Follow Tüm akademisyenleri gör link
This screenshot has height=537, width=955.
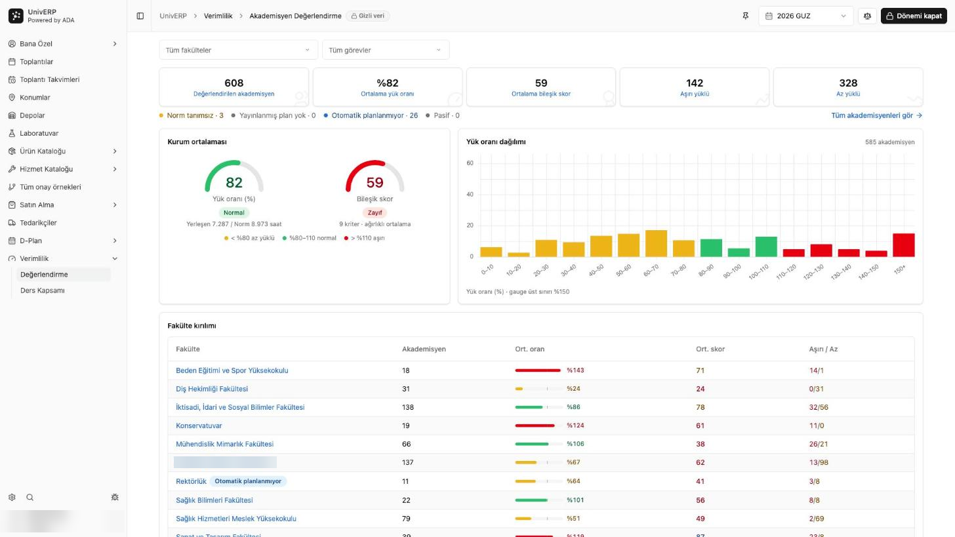[876, 115]
